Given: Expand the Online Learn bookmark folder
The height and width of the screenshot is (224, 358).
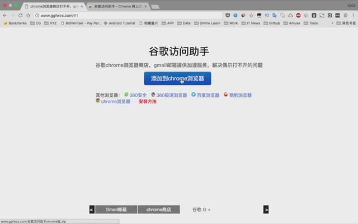Looking at the screenshot, I should pyautogui.click(x=208, y=23).
